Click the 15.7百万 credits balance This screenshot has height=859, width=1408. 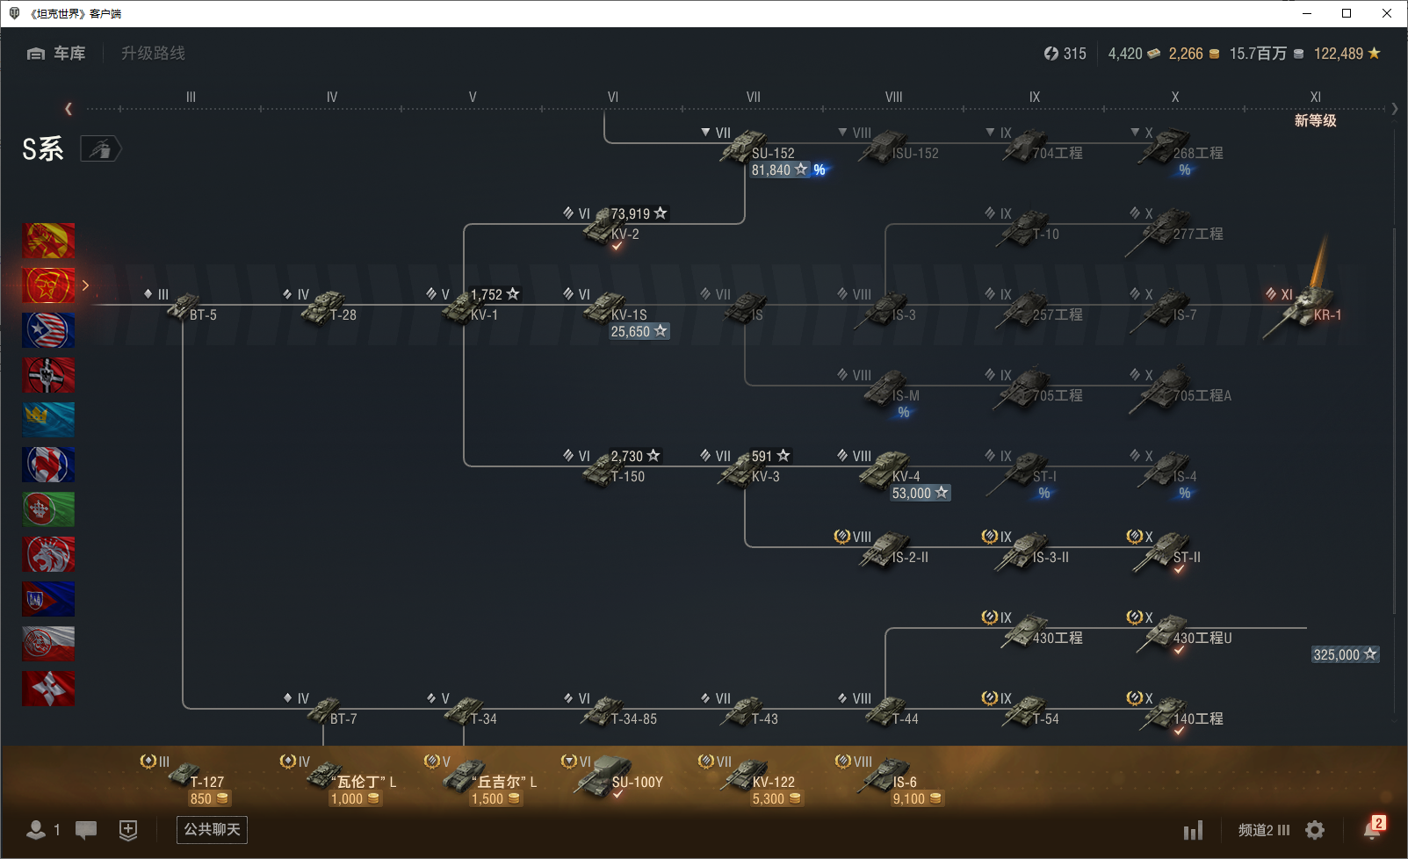point(1267,54)
